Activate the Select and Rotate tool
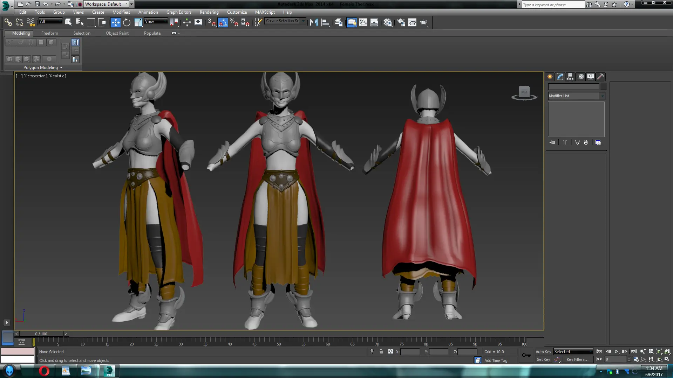This screenshot has width=673, height=378. (127, 22)
